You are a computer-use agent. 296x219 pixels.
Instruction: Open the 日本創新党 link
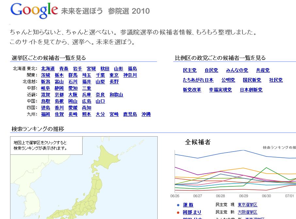coord(251,90)
